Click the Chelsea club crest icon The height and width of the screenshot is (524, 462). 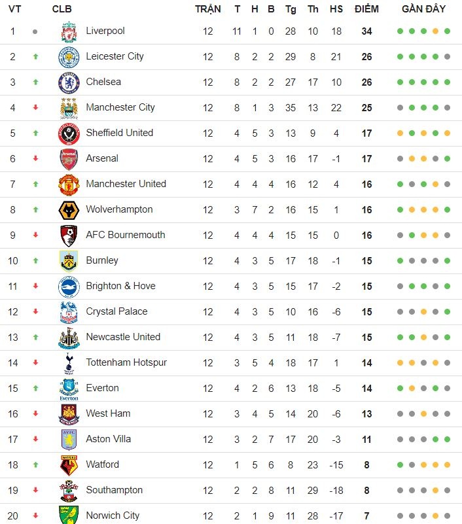pyautogui.click(x=69, y=82)
